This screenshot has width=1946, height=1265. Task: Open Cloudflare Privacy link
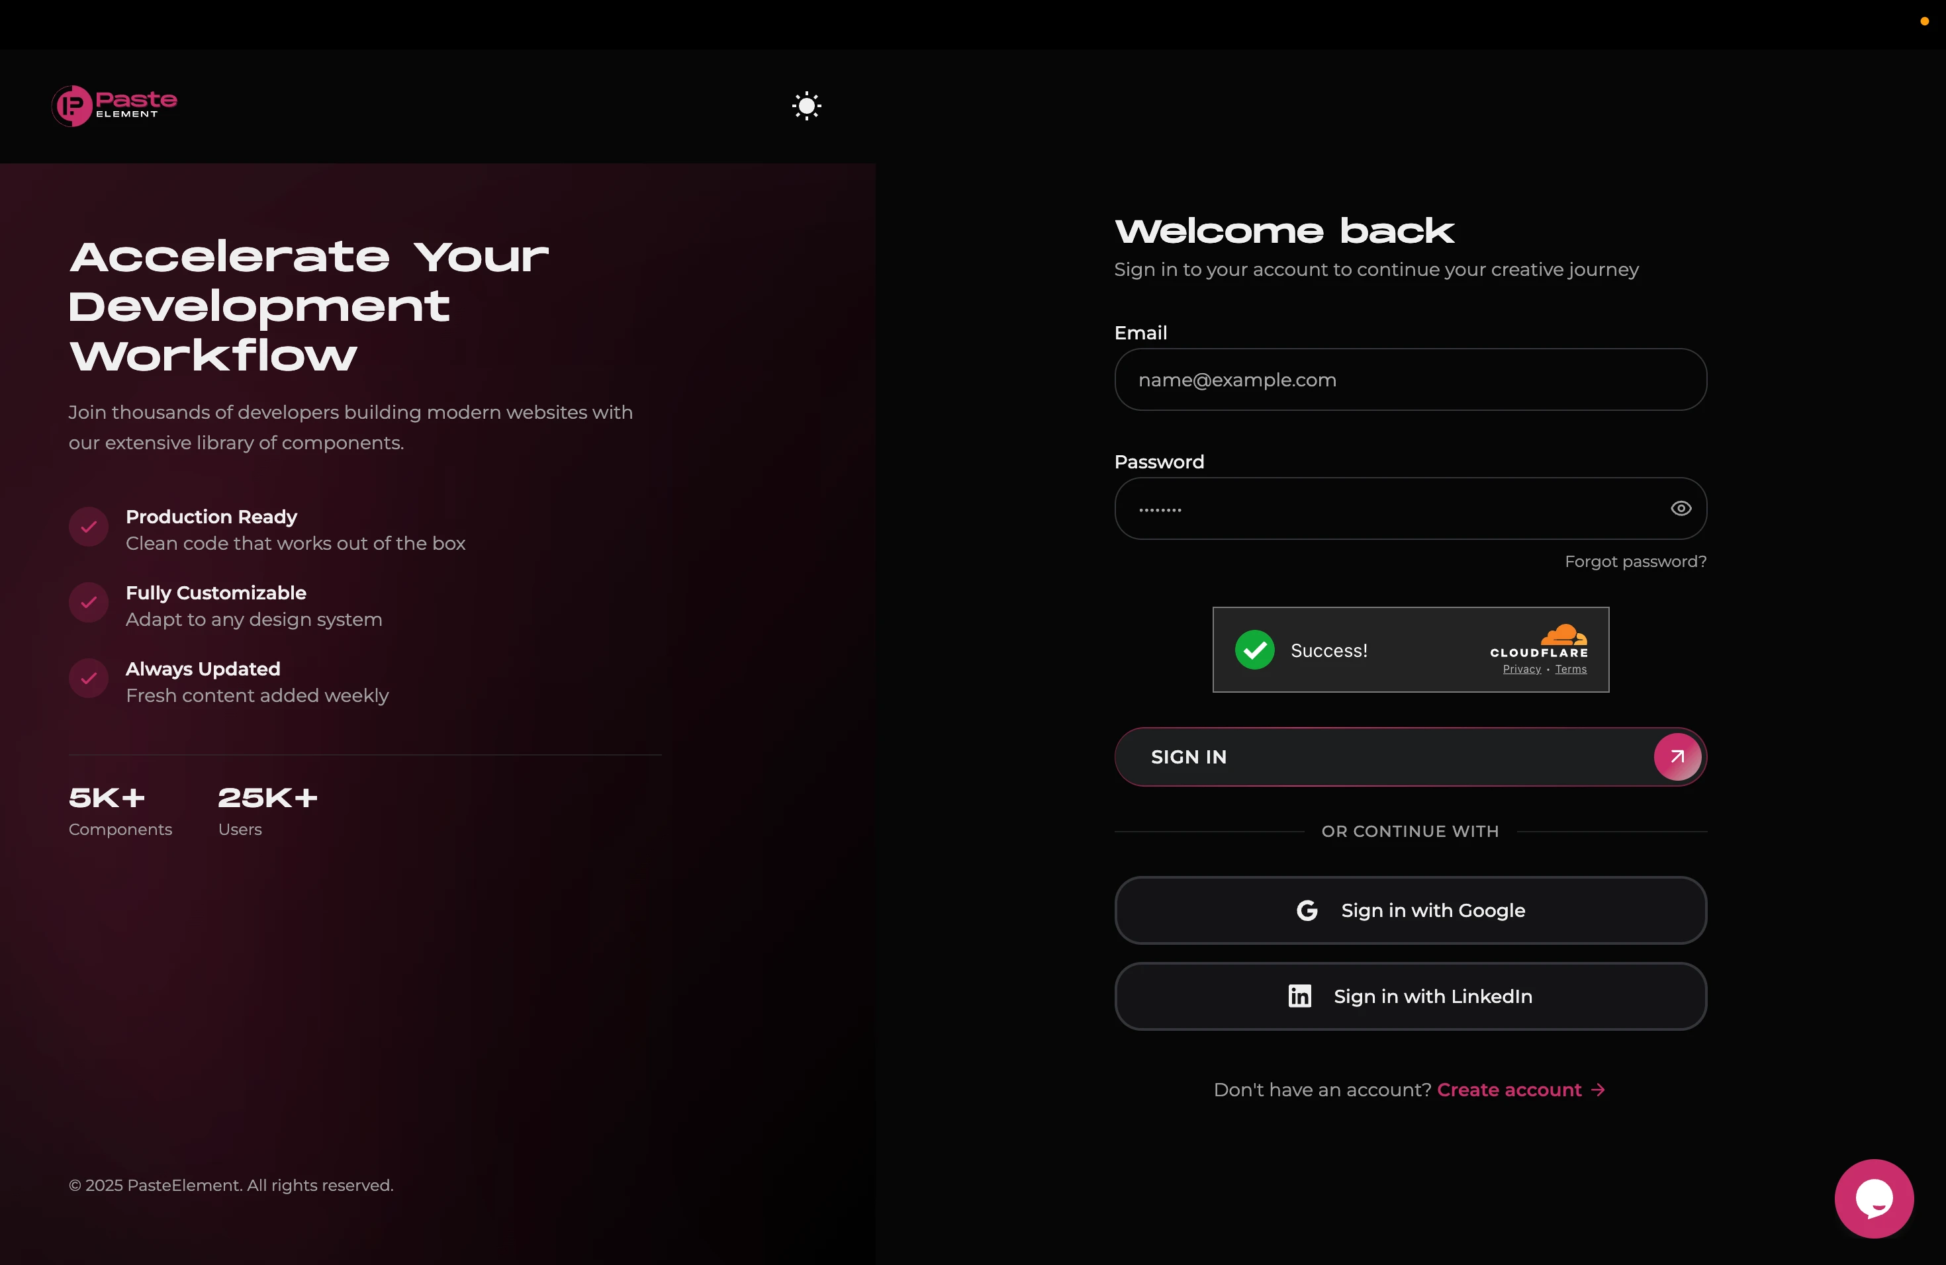[x=1521, y=670]
